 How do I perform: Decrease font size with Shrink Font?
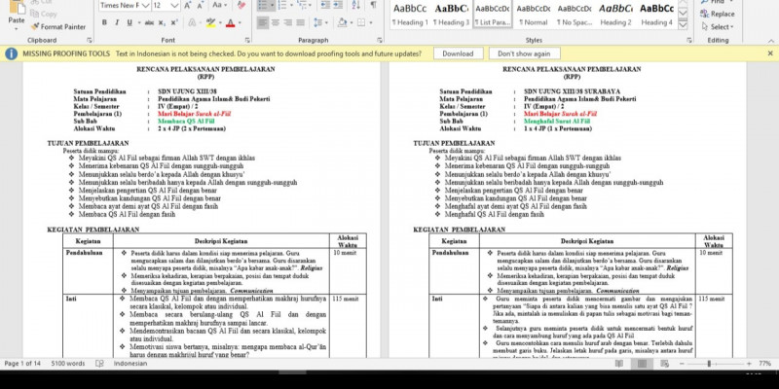pyautogui.click(x=201, y=6)
